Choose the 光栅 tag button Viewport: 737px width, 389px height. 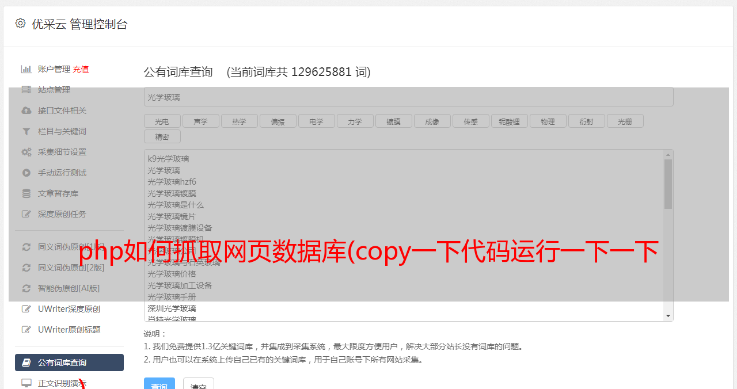coord(625,121)
